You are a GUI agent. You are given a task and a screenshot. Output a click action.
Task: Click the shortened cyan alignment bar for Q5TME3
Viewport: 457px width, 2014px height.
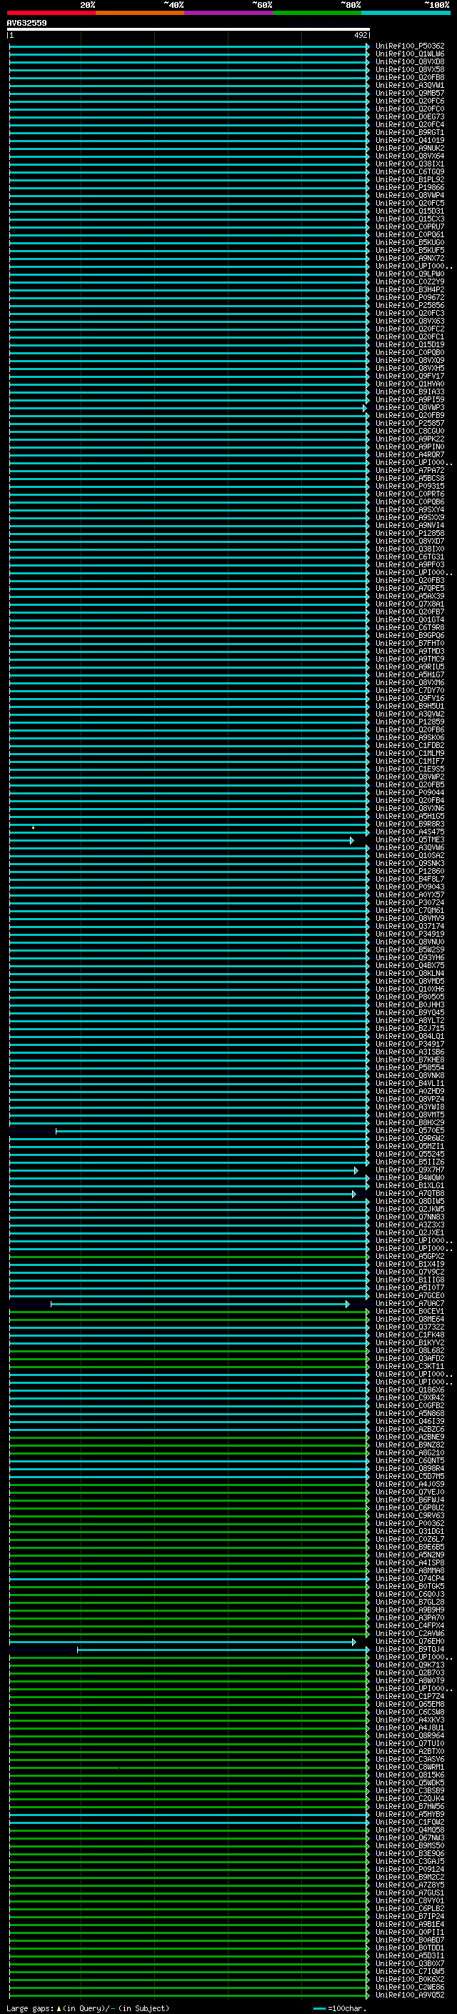click(181, 840)
